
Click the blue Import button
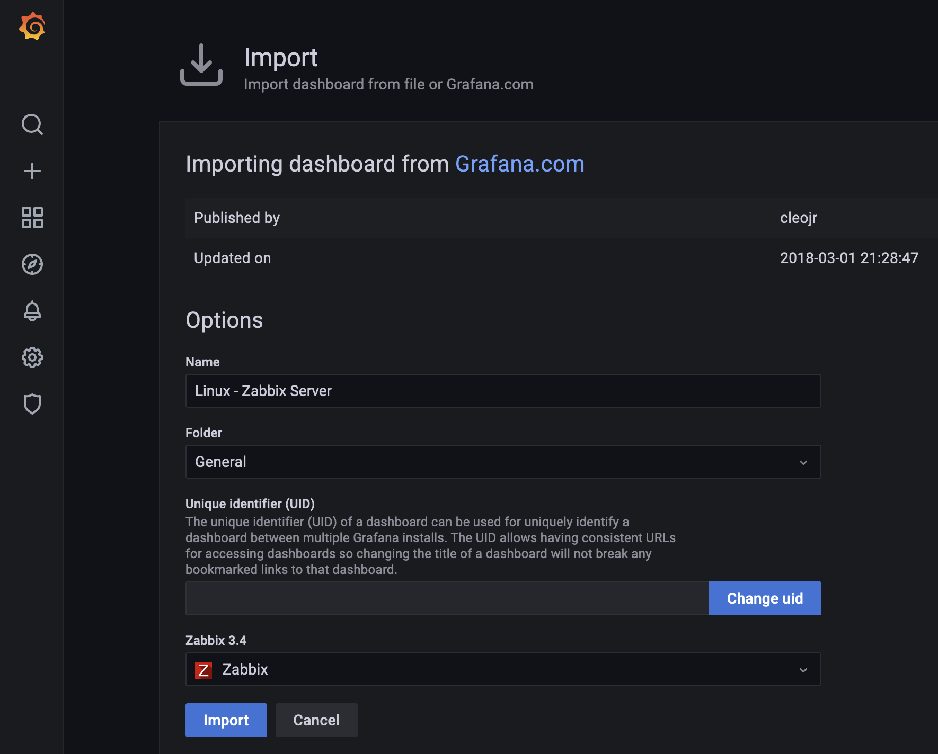click(226, 720)
